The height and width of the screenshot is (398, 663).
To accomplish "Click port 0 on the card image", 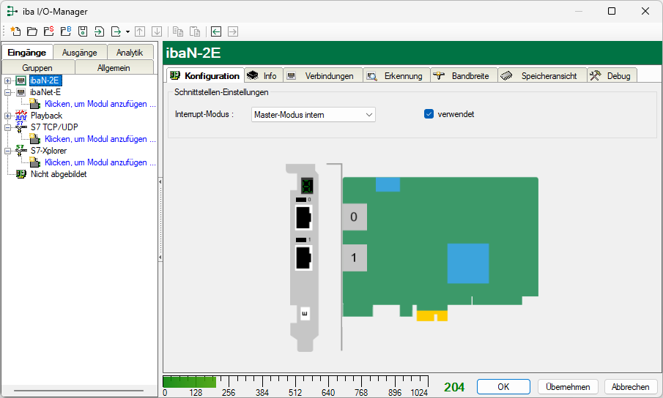I will (355, 217).
